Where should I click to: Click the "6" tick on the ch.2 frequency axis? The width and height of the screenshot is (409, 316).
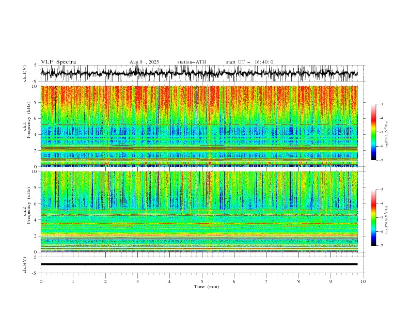pyautogui.click(x=36, y=203)
